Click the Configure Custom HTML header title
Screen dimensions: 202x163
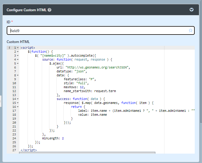(x=27, y=10)
